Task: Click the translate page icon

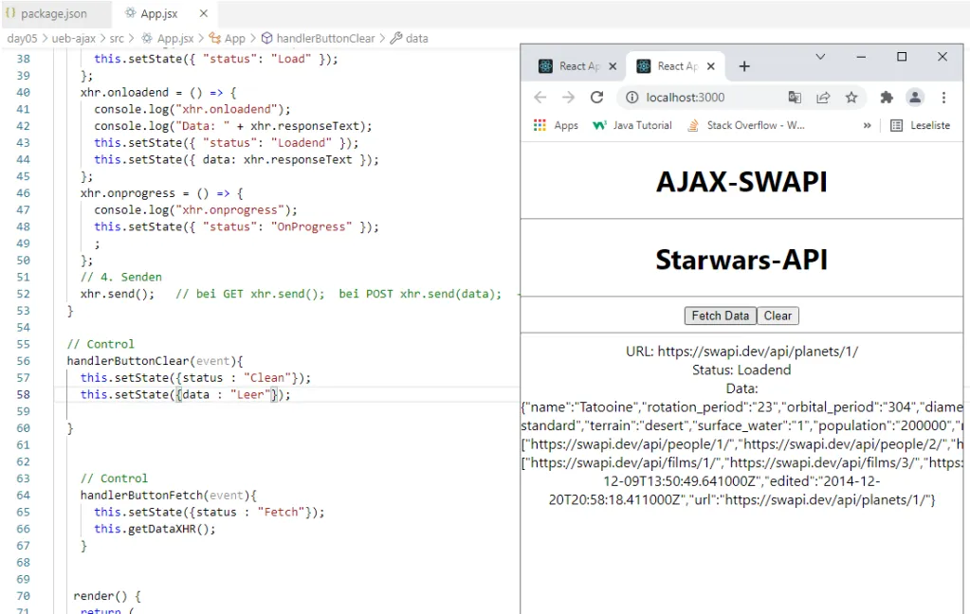Action: [795, 97]
